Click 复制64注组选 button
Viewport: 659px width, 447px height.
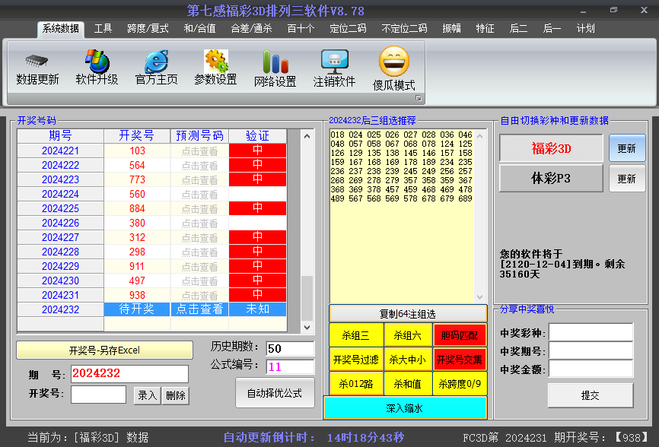pyautogui.click(x=408, y=313)
